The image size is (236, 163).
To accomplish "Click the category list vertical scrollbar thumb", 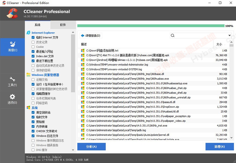I will click(73, 63).
